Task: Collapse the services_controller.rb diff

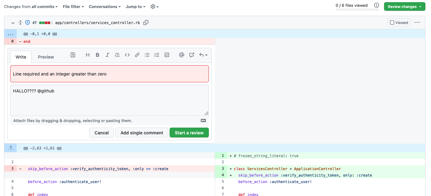Action: [x=13, y=22]
